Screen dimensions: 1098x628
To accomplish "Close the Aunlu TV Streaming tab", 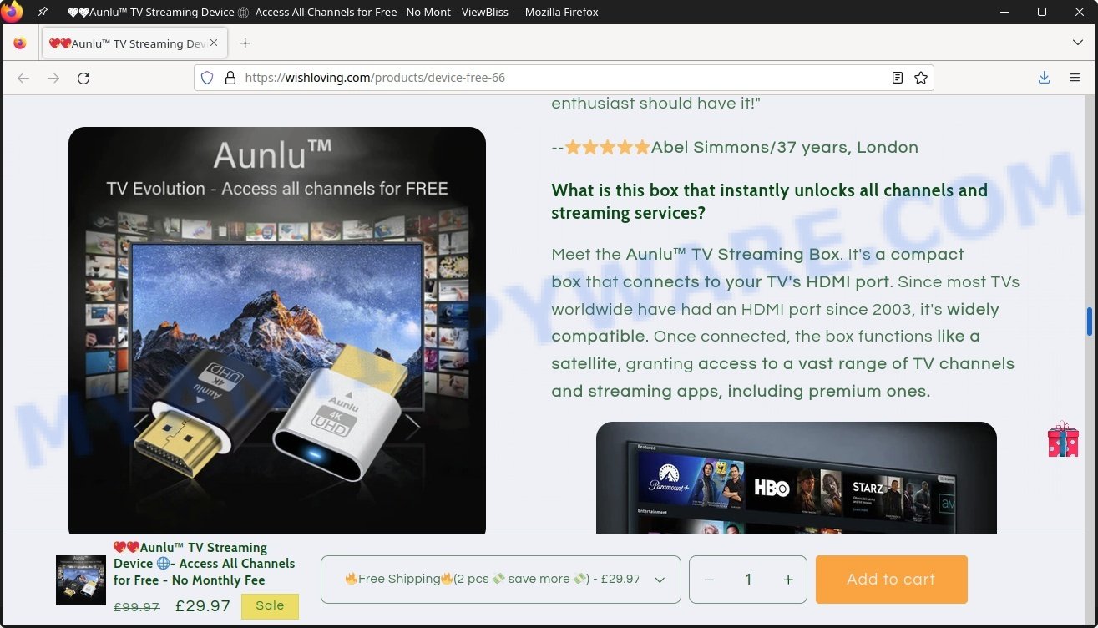I will (x=214, y=43).
